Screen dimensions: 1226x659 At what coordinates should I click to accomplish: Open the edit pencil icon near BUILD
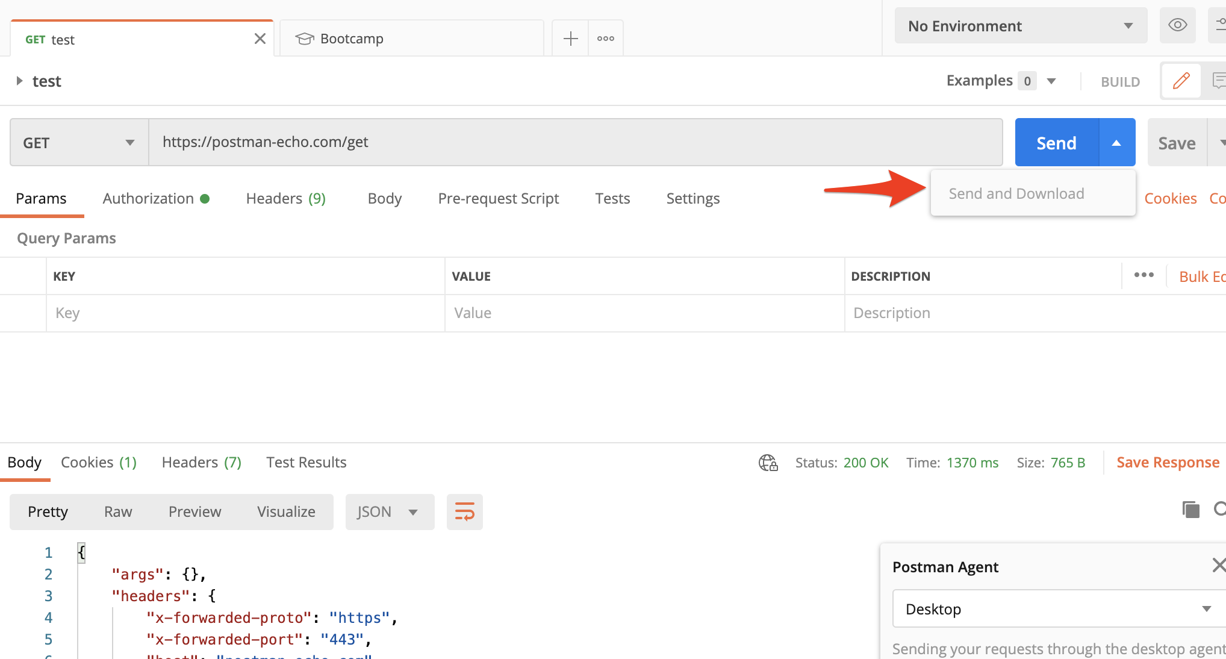click(x=1180, y=80)
